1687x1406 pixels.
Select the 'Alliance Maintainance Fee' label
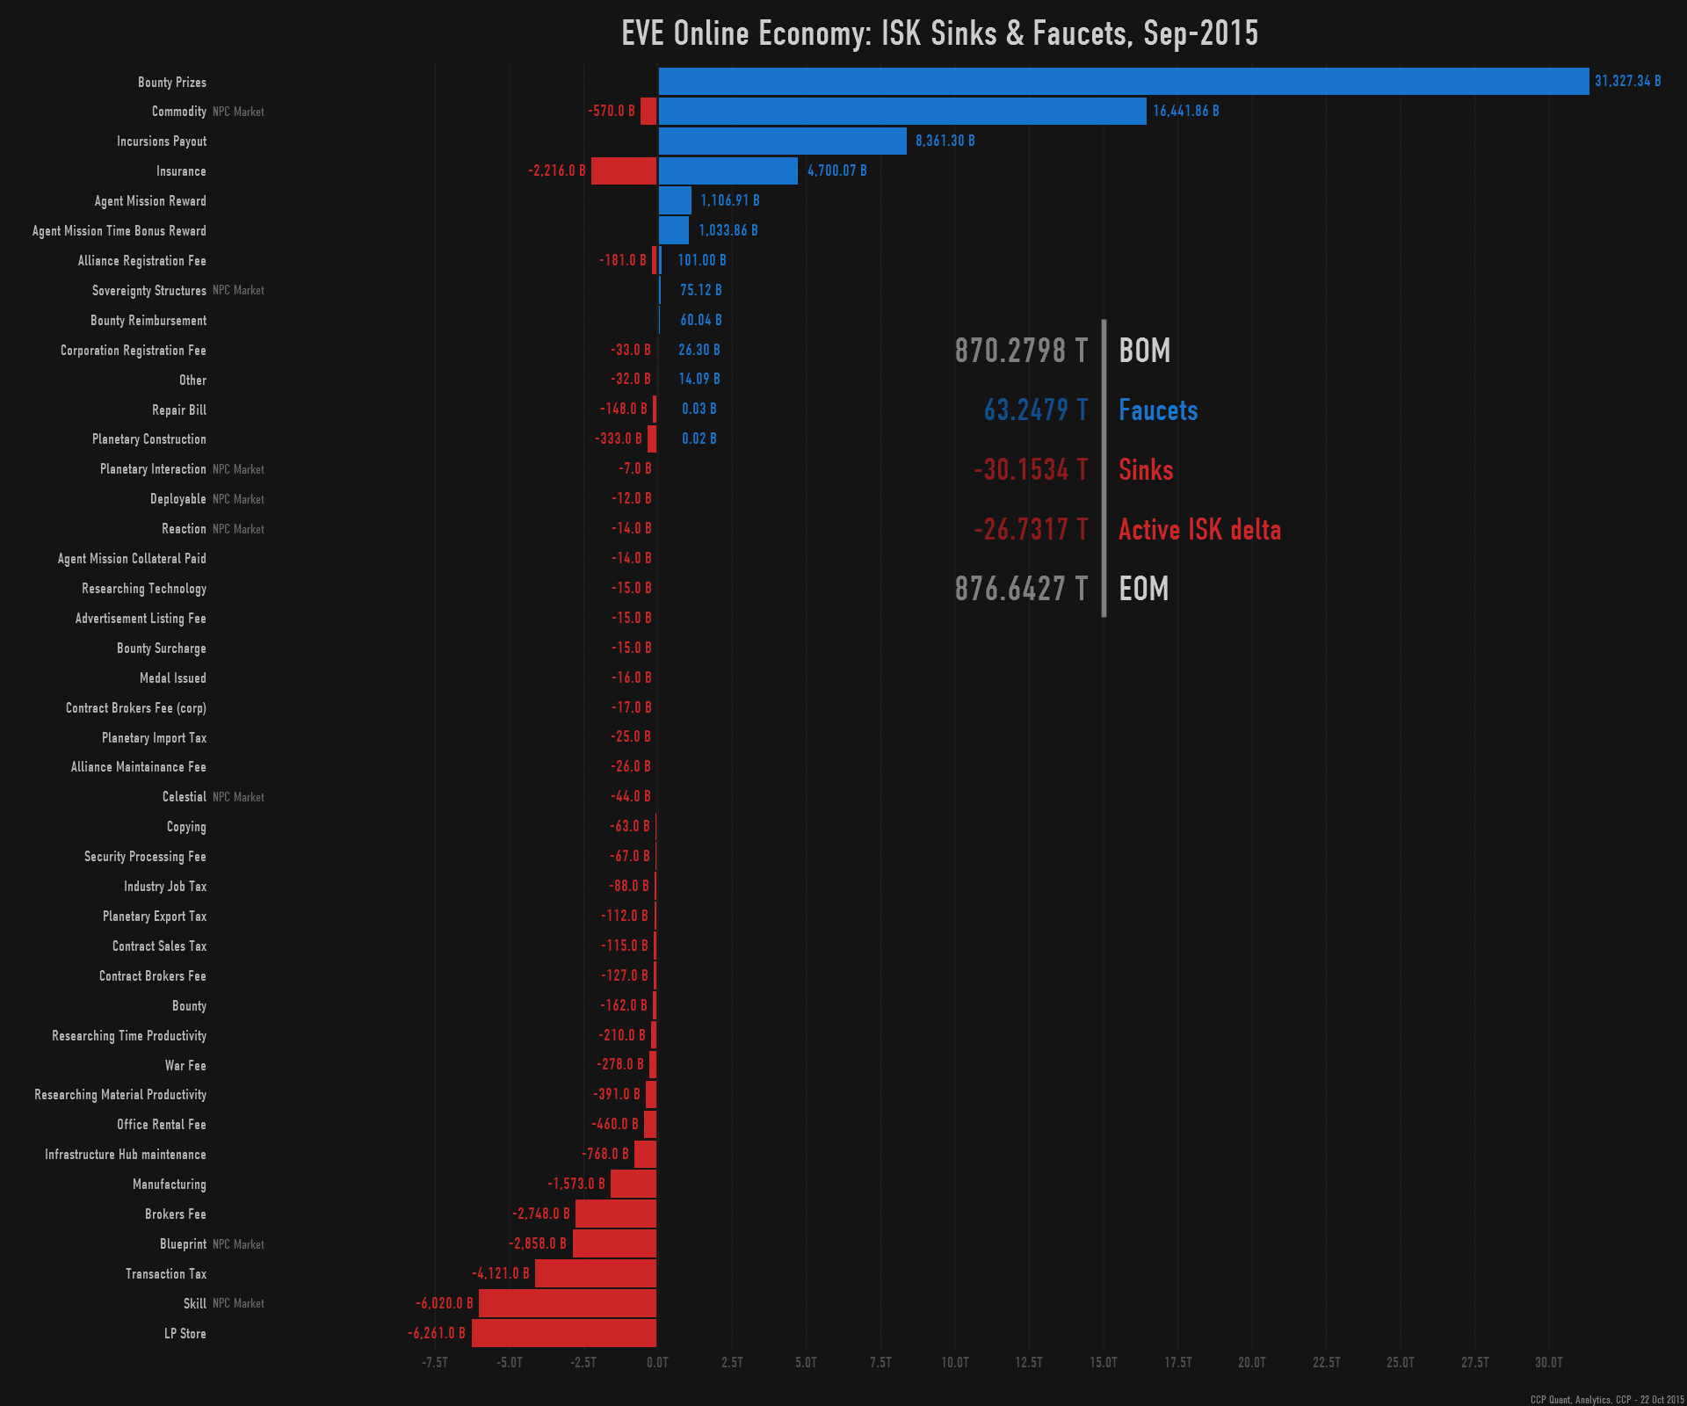coord(139,767)
